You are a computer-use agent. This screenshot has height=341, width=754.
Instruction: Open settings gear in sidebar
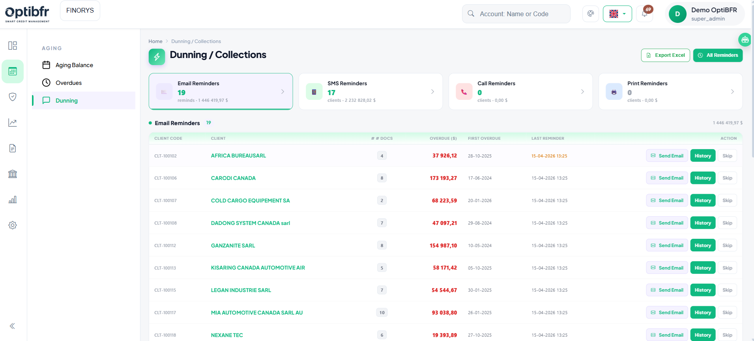point(13,225)
